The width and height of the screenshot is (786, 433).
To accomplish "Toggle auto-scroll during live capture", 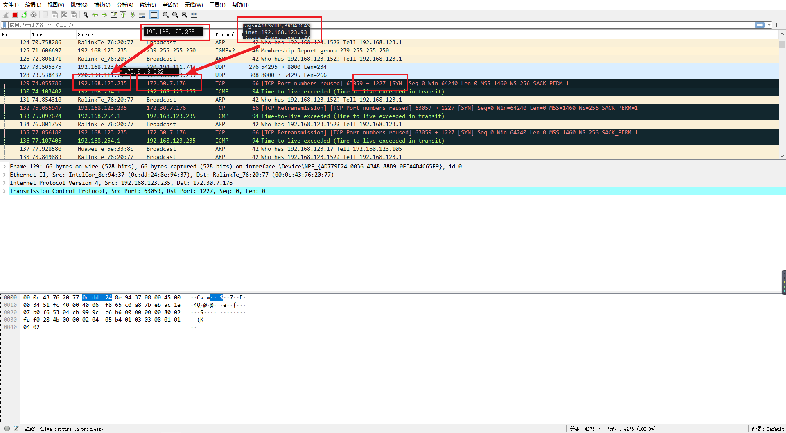I will 142,15.
